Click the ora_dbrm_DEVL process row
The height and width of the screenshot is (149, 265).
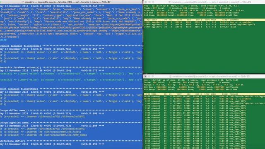point(195,118)
